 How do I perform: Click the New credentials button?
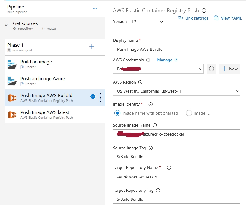click(x=230, y=69)
